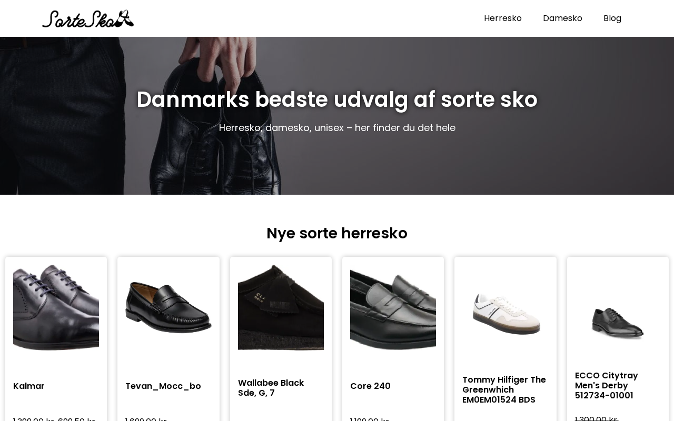674x421 pixels.
Task: Click the Nye sorte herresko section heading
Action: [x=337, y=233]
